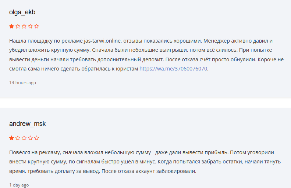This screenshot has height=188, width=291.
Task: Click the "1 day ago" timestamp
Action: point(19,185)
